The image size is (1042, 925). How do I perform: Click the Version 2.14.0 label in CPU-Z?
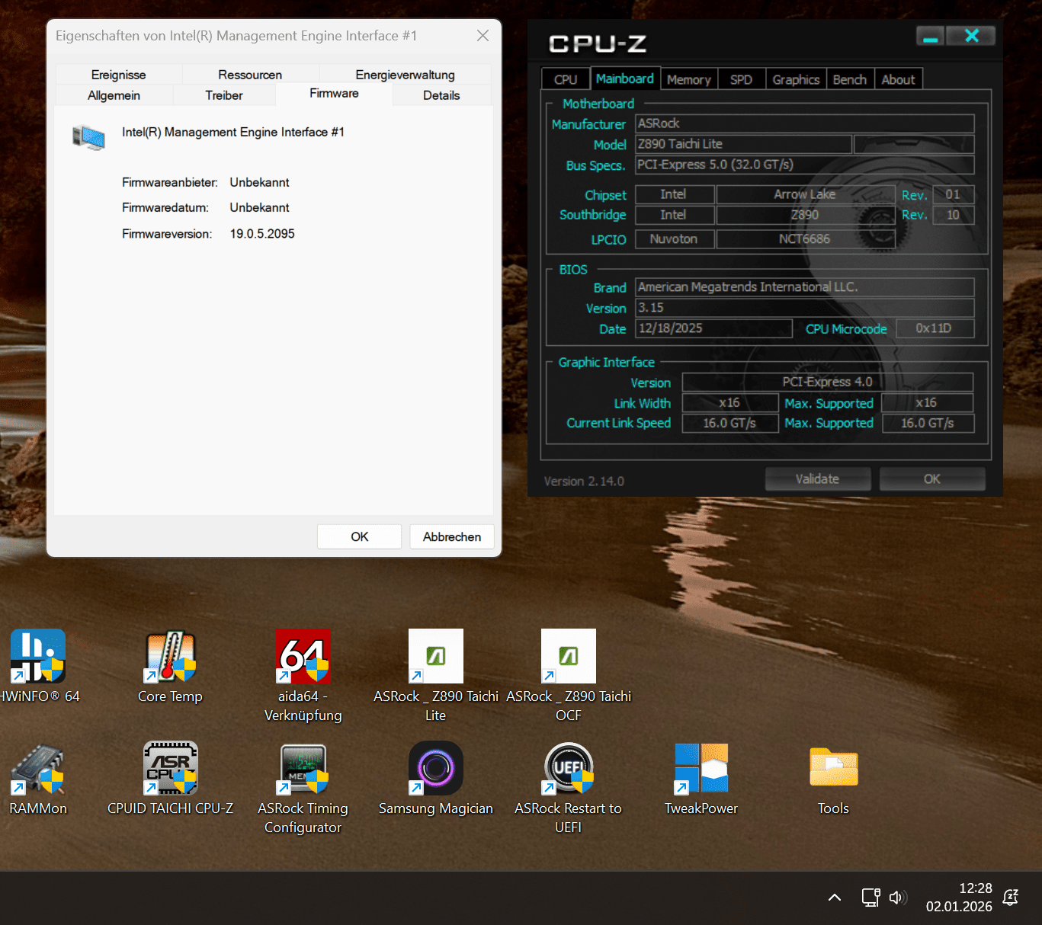tap(584, 482)
